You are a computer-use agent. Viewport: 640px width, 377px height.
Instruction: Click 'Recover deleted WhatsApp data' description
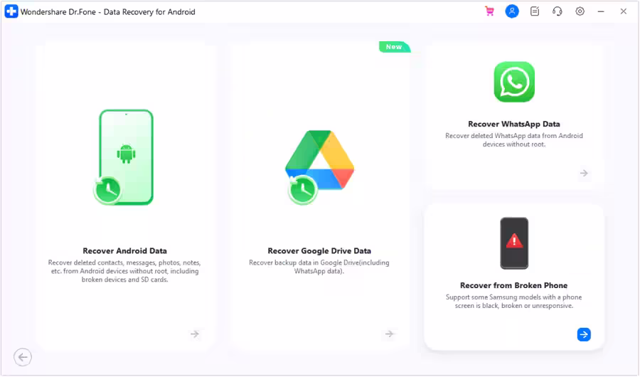click(x=514, y=139)
